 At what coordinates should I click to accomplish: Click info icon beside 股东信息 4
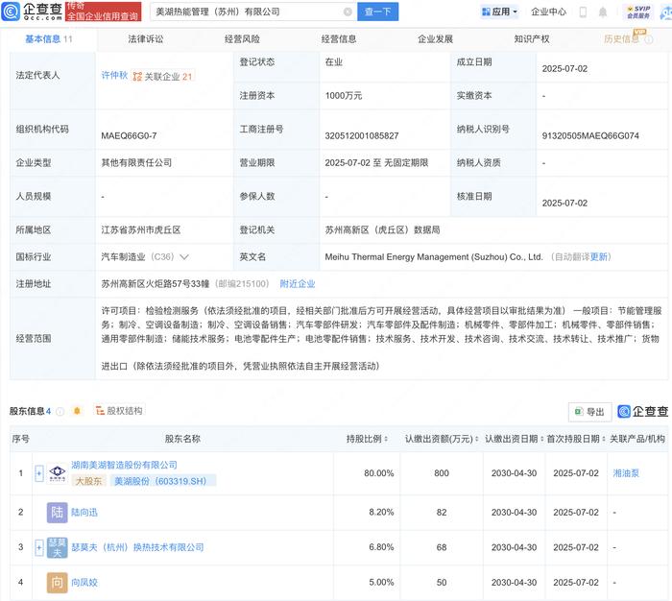click(60, 411)
